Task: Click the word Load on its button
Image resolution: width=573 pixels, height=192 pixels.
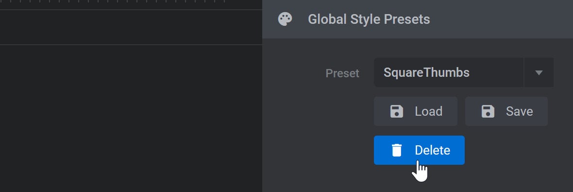Action: [x=429, y=111]
